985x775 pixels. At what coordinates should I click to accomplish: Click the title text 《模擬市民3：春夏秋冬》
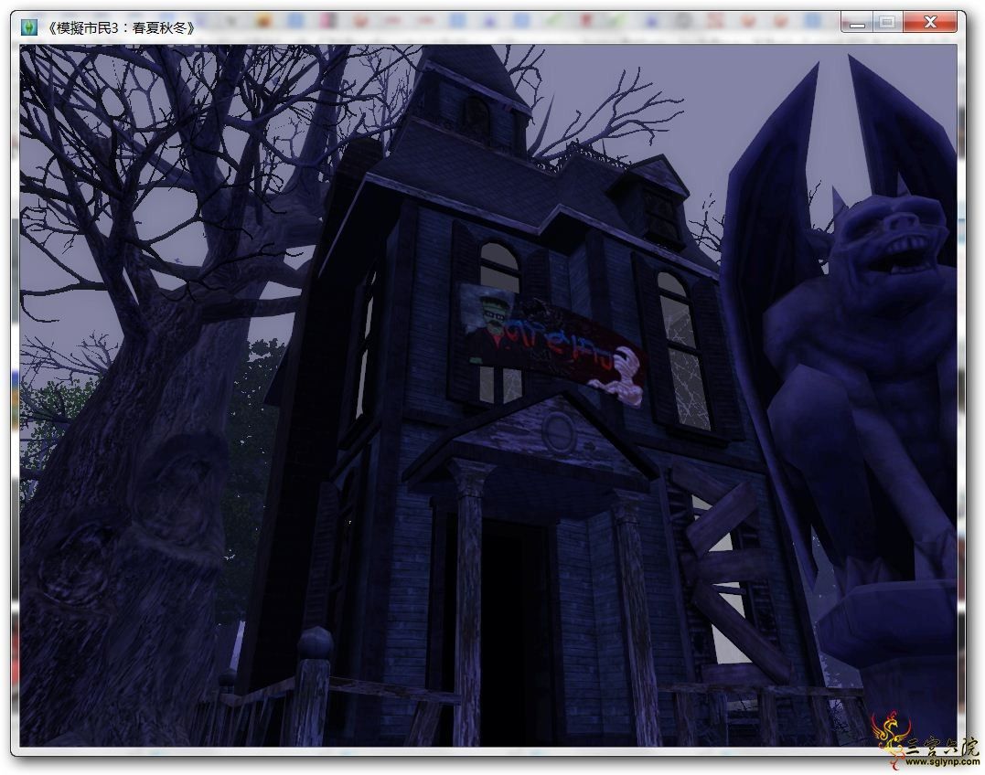[121, 27]
